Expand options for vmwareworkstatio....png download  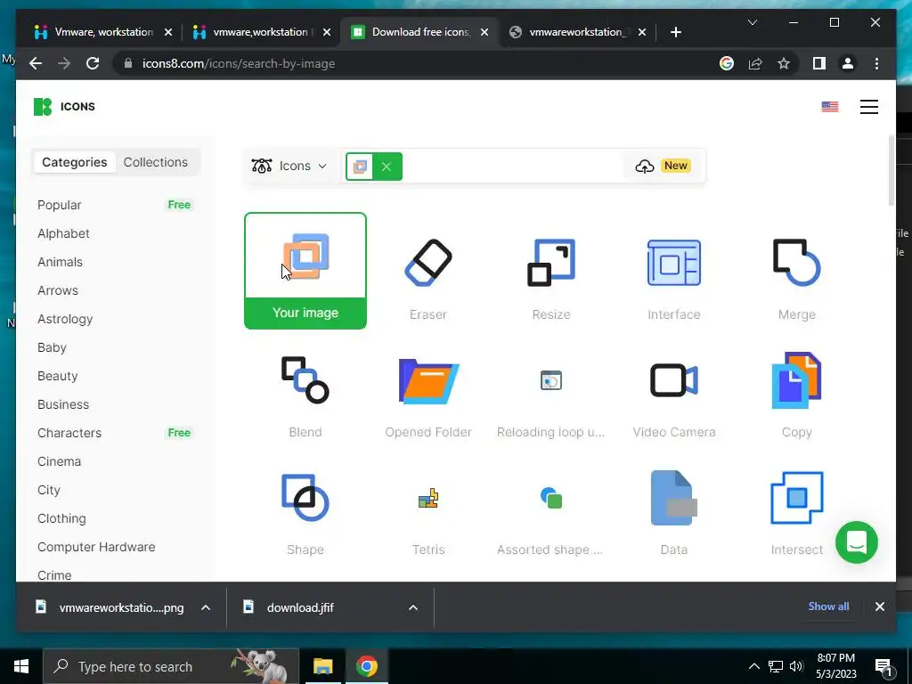206,607
